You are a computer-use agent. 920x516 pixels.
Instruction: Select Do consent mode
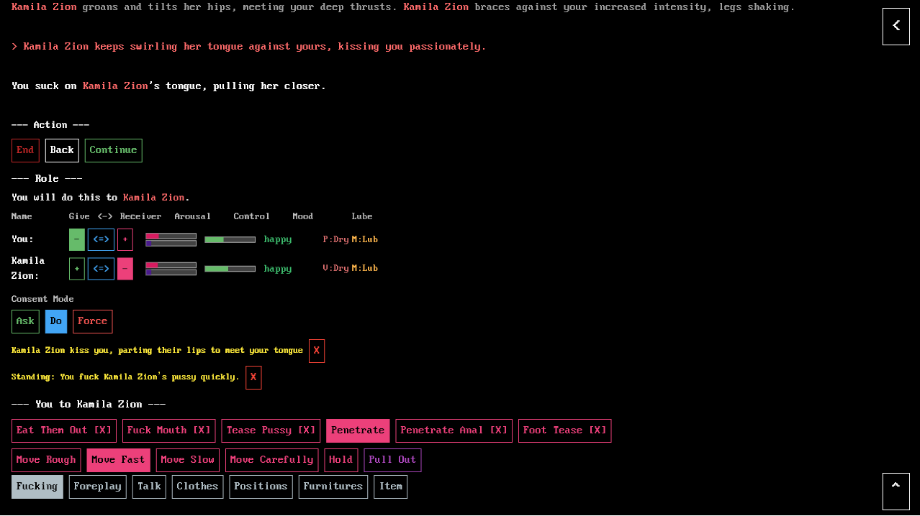[56, 321]
